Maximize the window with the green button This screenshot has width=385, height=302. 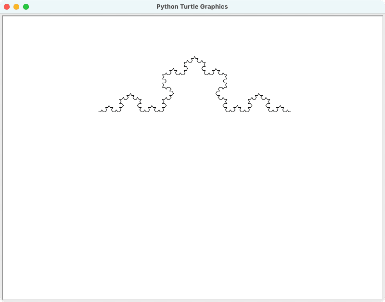tap(26, 7)
